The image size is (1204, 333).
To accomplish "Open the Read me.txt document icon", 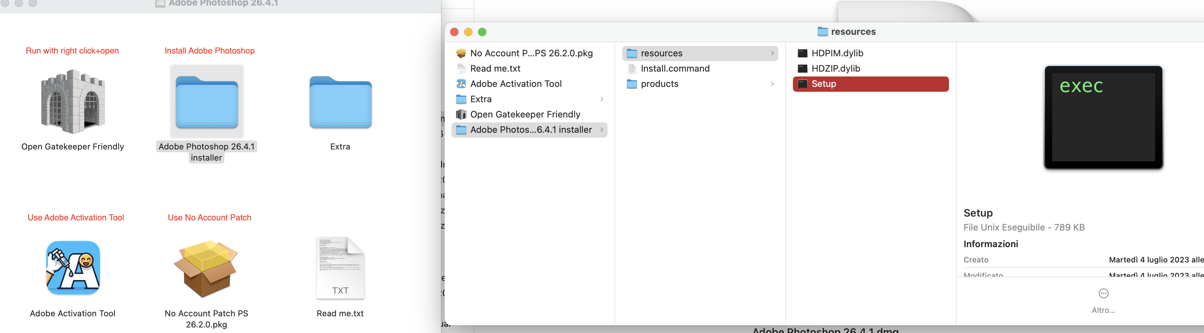I will pyautogui.click(x=340, y=268).
